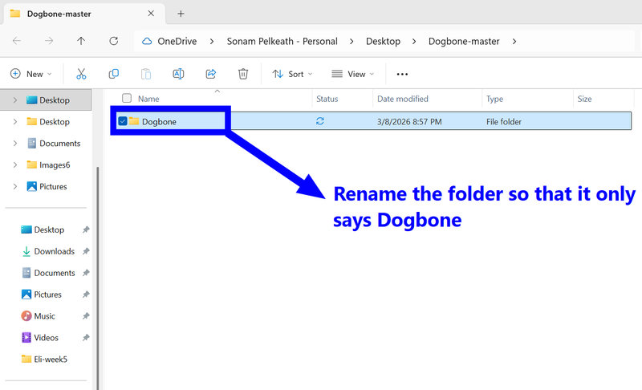The height and width of the screenshot is (390, 642).
Task: Sort by the Name column header
Action: (x=148, y=99)
